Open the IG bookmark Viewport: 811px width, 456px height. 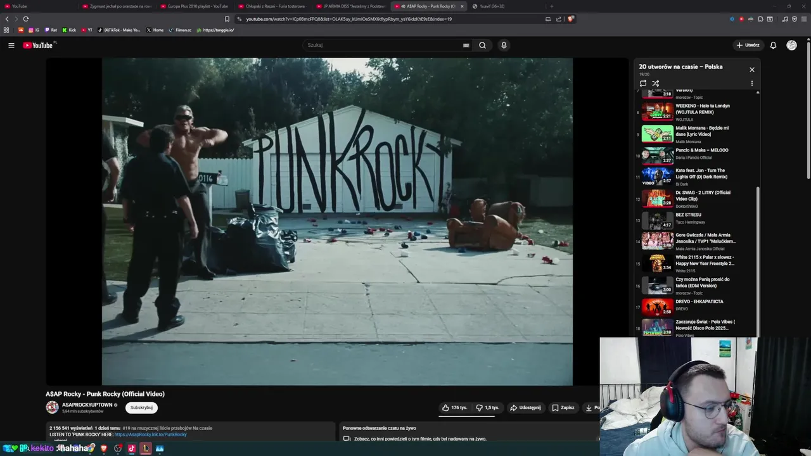tap(34, 30)
